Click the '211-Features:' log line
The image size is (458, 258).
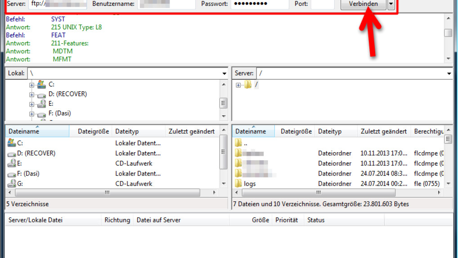(70, 43)
